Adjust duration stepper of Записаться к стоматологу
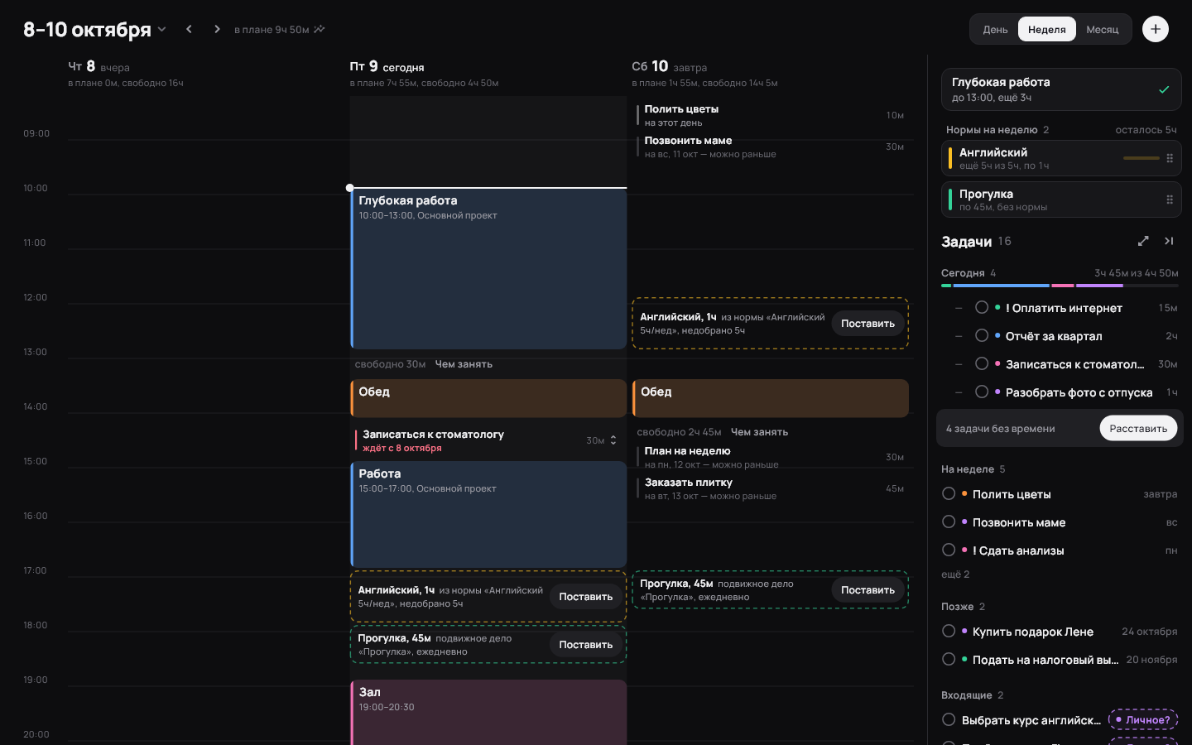 [613, 440]
